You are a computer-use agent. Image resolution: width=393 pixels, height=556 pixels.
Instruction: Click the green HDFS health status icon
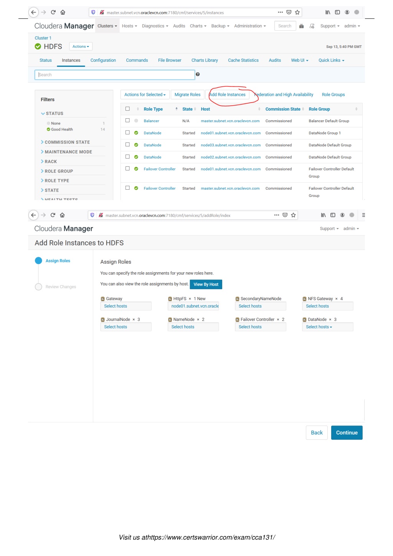38,46
